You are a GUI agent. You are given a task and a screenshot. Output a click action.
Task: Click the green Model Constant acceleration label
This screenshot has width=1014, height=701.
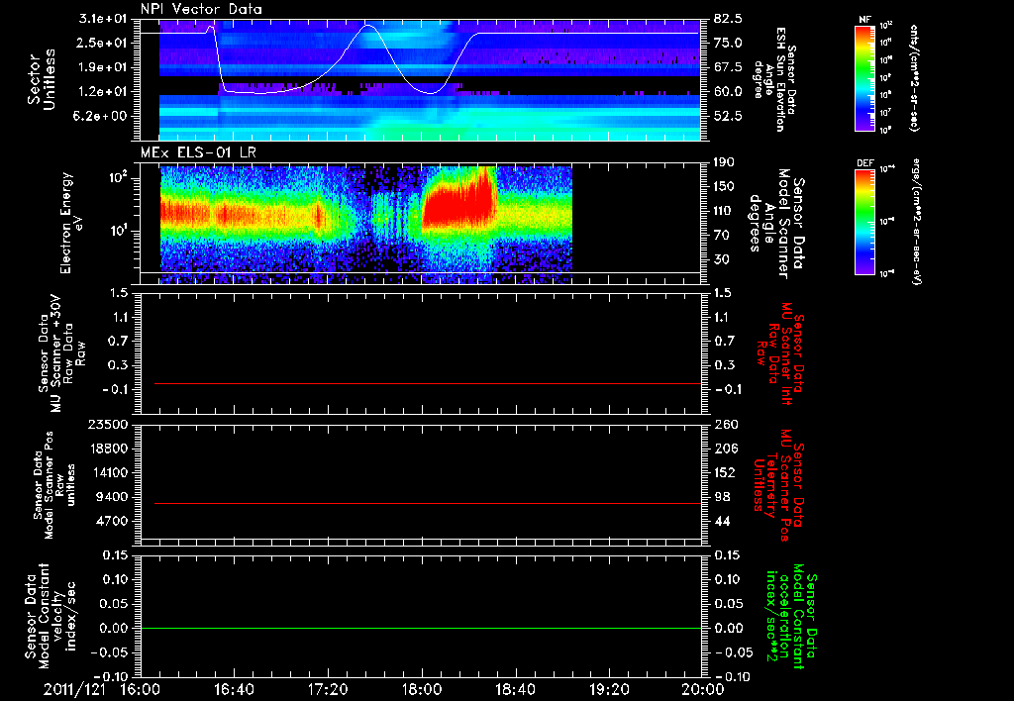tap(791, 616)
